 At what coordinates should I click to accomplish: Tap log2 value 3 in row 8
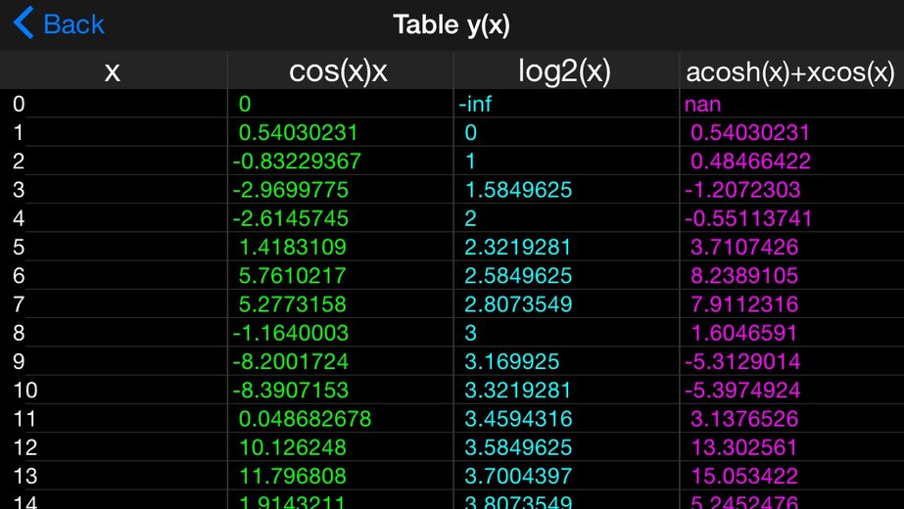[471, 333]
